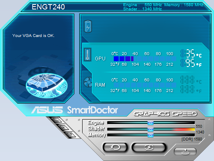Image resolution: width=214 pixels, height=161 pixels.
Task: Switch to the fan speed tab icon
Action: (88, 82)
